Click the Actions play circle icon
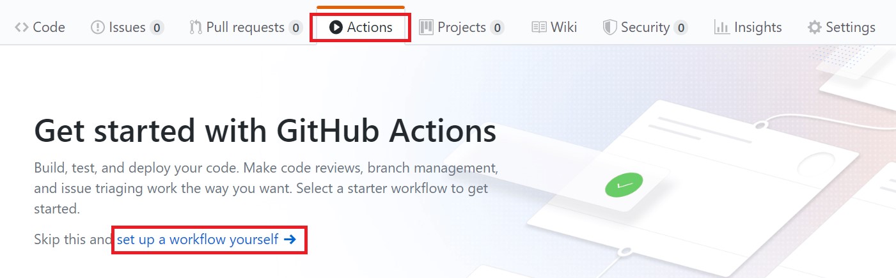 coord(336,27)
